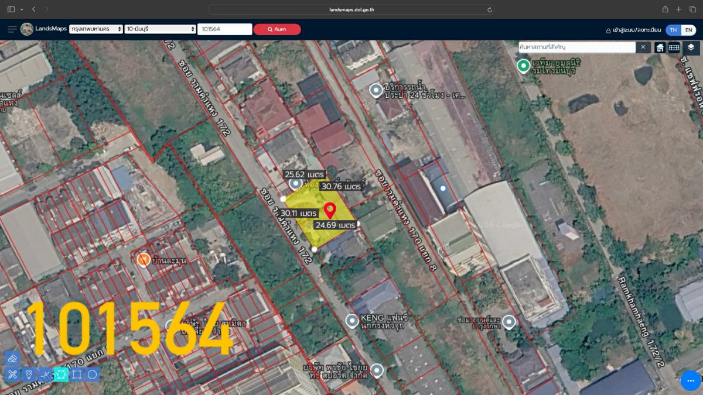Reload the page from the address bar

point(489,9)
